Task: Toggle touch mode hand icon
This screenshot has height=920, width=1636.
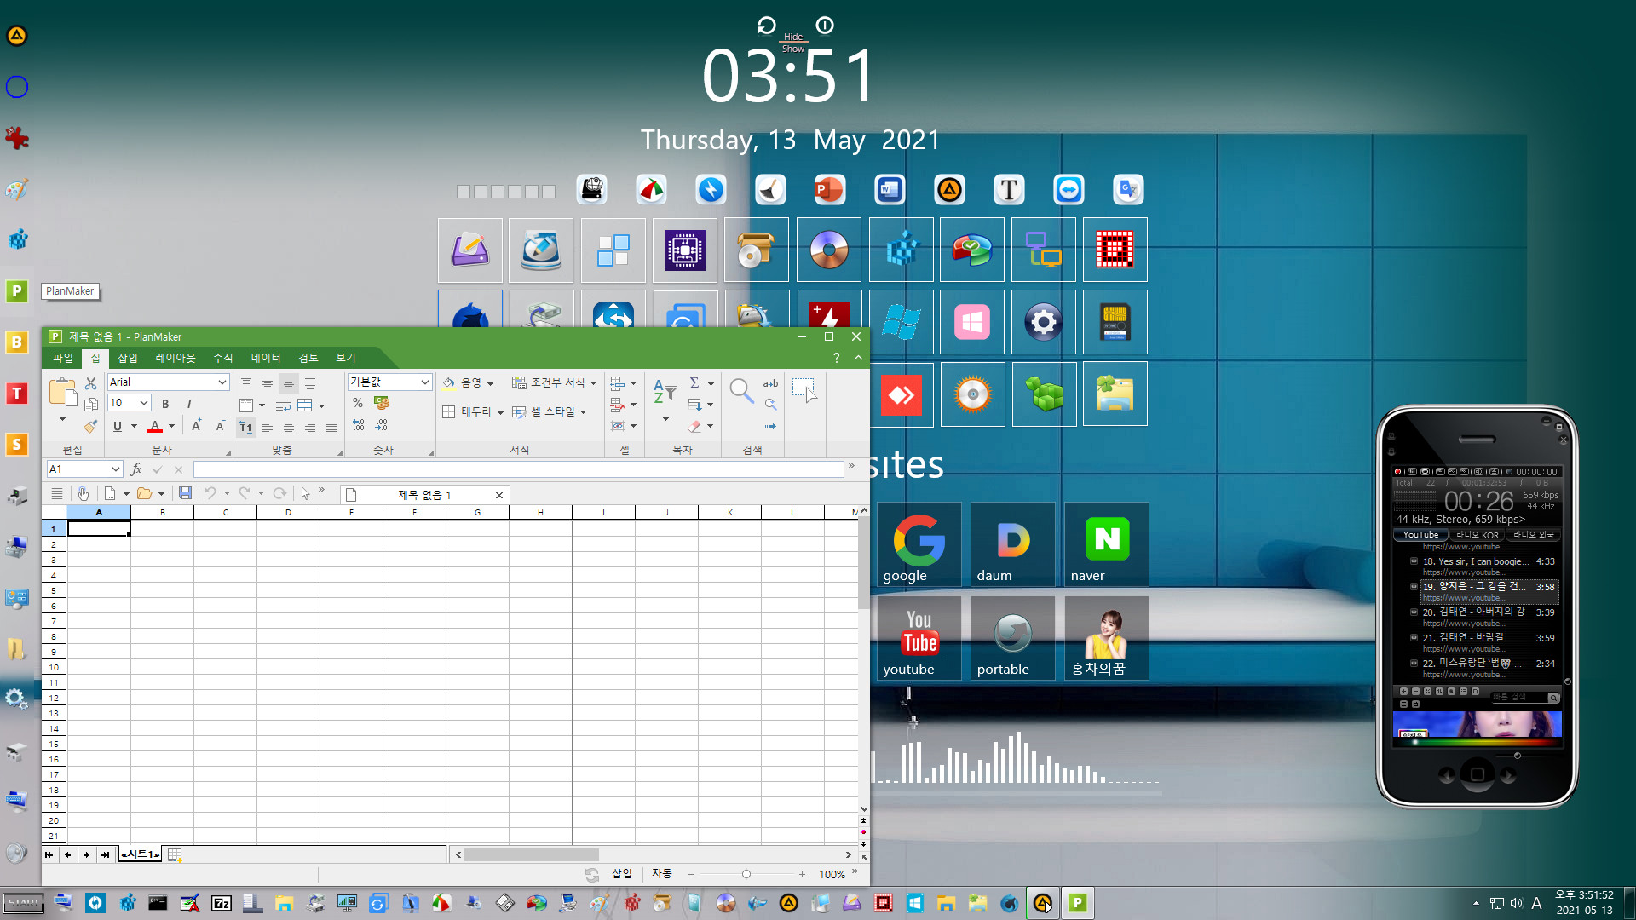Action: coord(83,493)
